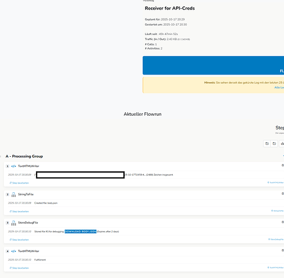Click the A - Processing Group heading
Image resolution: width=284 pixels, height=278 pixels.
coord(24,156)
